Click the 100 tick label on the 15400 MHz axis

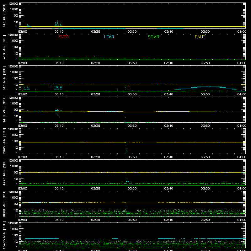tap(15, 235)
